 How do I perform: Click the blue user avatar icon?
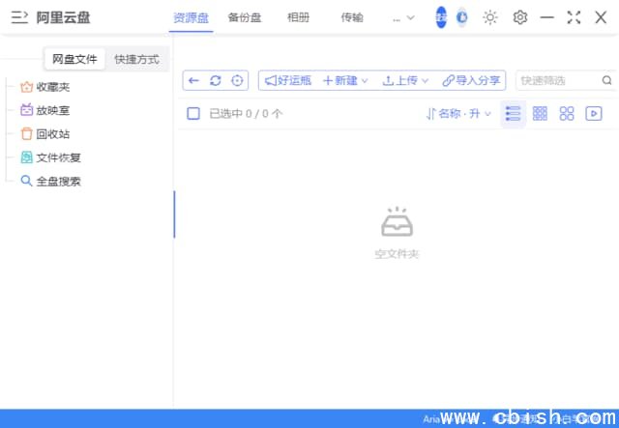[441, 17]
